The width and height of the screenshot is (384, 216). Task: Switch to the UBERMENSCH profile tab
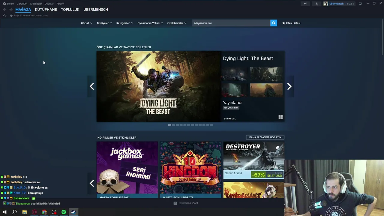tap(96, 10)
